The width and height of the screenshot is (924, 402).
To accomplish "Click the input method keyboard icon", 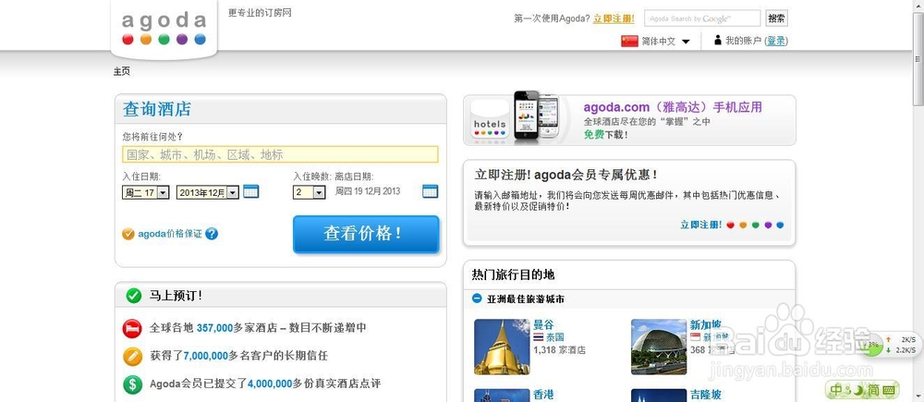I will (891, 390).
